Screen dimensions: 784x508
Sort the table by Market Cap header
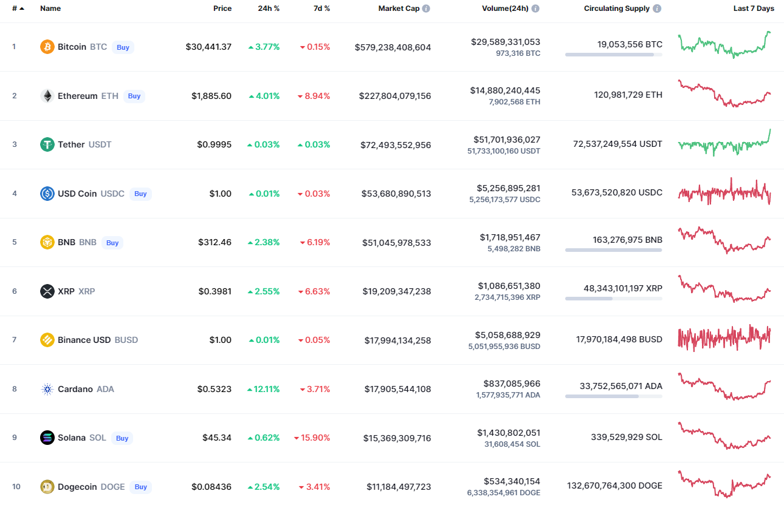399,8
